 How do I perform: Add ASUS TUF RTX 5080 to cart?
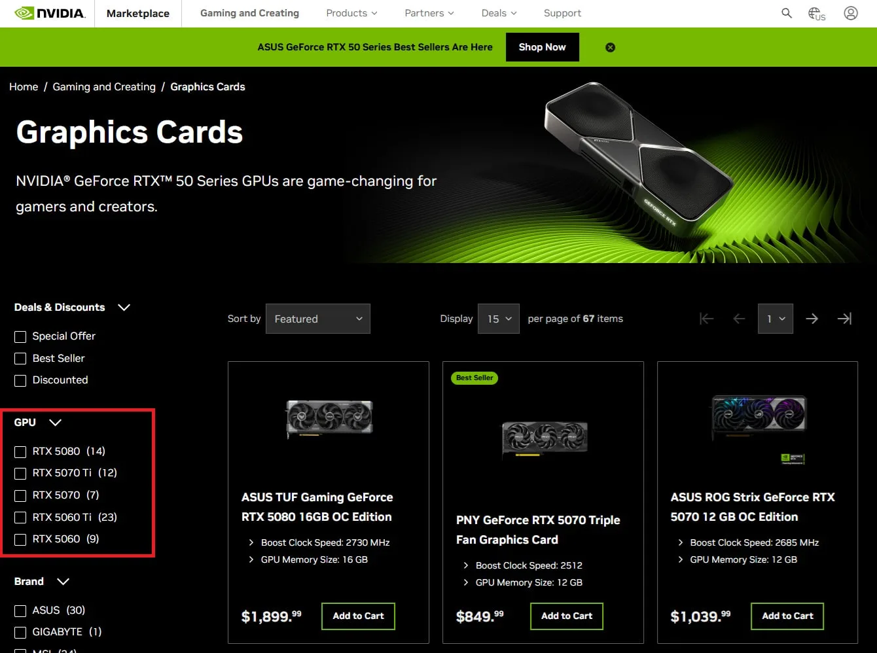(358, 616)
